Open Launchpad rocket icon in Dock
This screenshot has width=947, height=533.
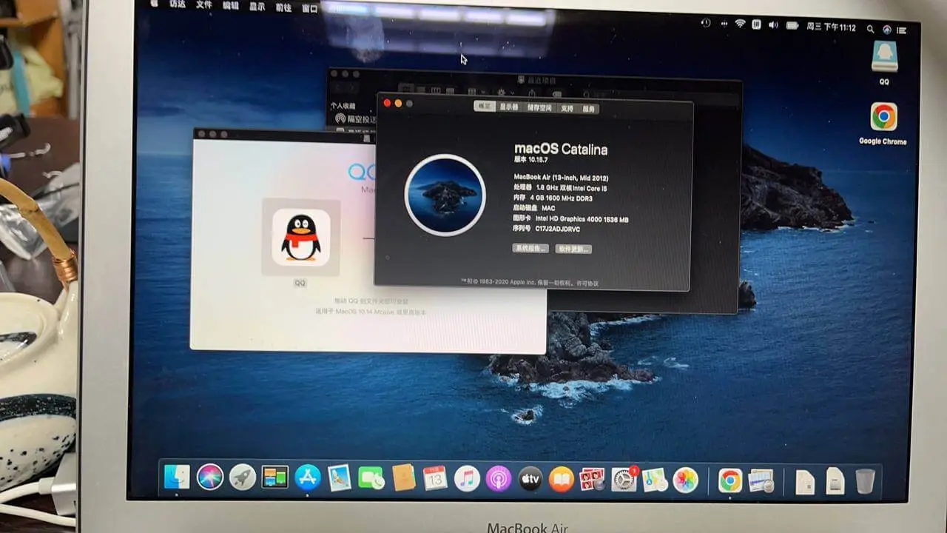click(242, 478)
